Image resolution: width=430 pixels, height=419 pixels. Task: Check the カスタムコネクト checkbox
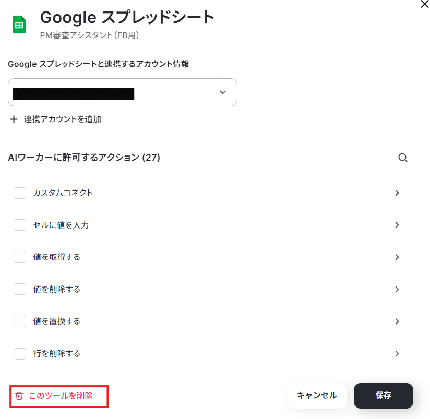(20, 193)
